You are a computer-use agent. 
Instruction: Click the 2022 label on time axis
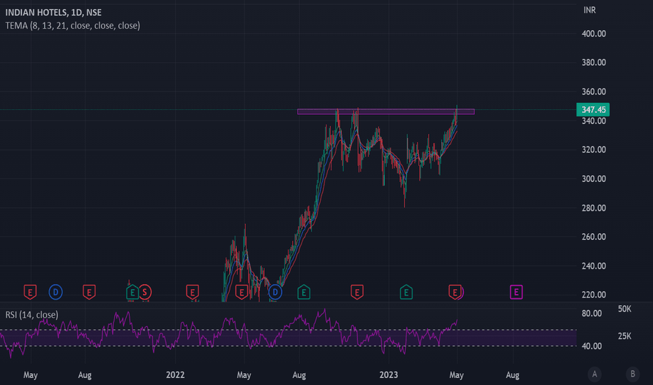pyautogui.click(x=175, y=375)
